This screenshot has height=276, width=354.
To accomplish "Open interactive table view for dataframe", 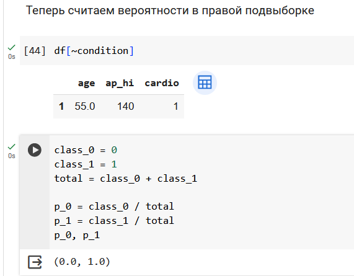I will 205,82.
